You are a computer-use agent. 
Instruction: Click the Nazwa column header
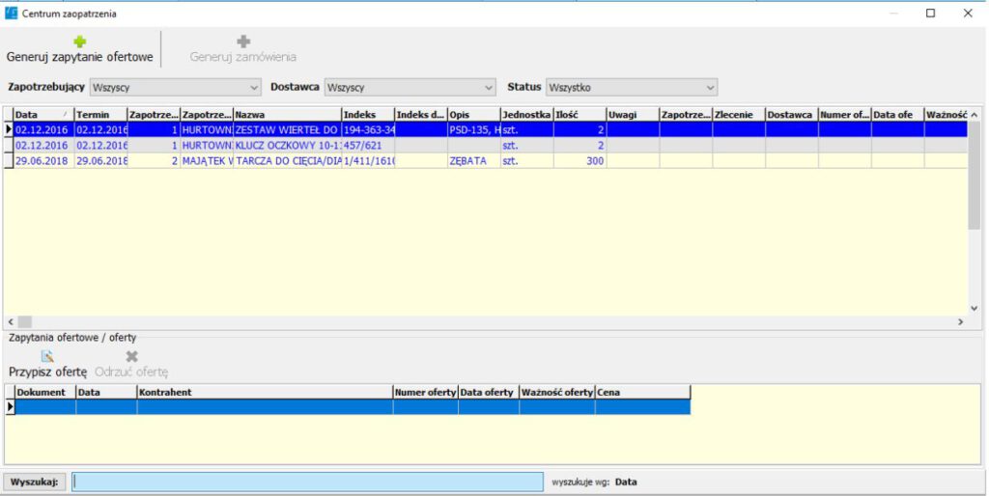(x=287, y=115)
